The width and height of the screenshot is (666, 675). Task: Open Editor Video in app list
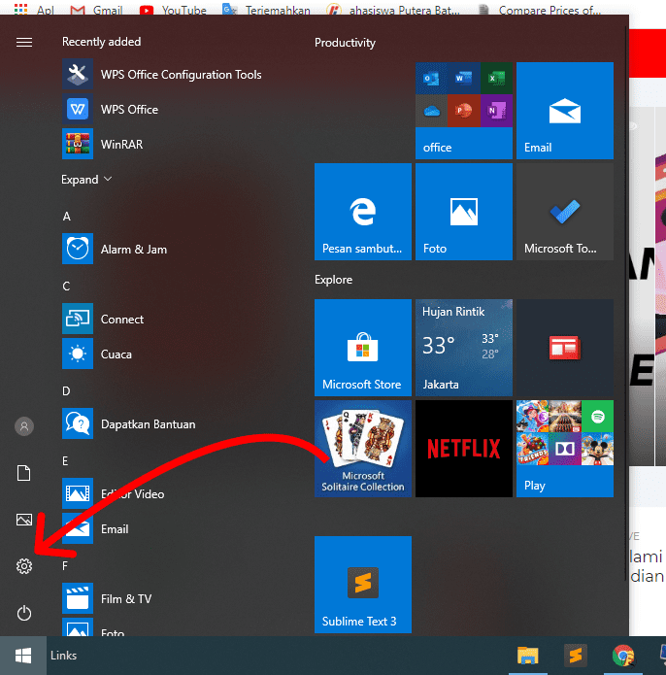pyautogui.click(x=114, y=493)
